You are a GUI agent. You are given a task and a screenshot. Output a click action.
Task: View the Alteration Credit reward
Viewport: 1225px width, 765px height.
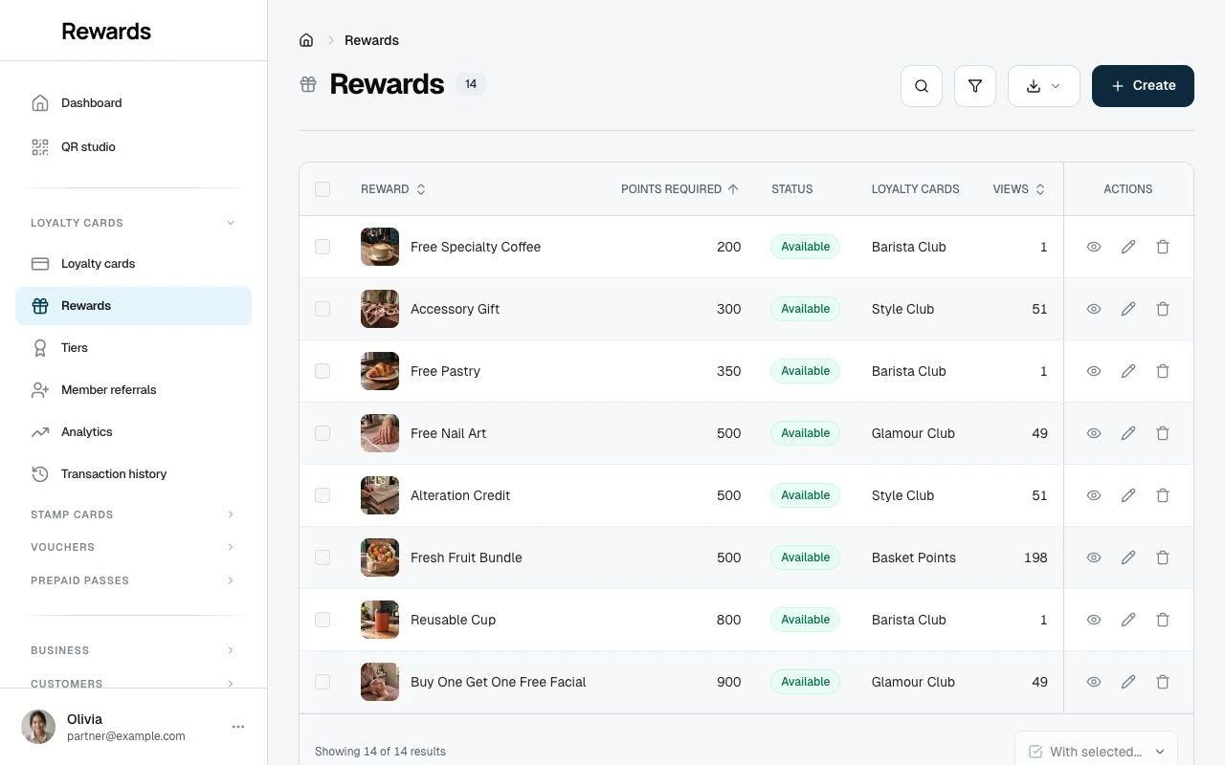point(1094,495)
